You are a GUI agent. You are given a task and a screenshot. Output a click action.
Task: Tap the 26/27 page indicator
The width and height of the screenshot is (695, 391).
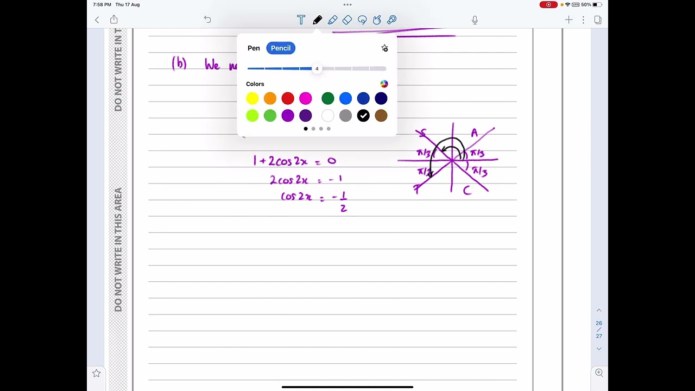[599, 329]
